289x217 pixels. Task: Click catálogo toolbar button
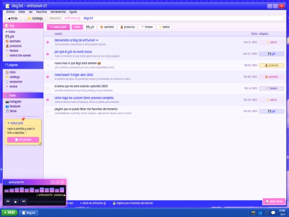(x=35, y=18)
